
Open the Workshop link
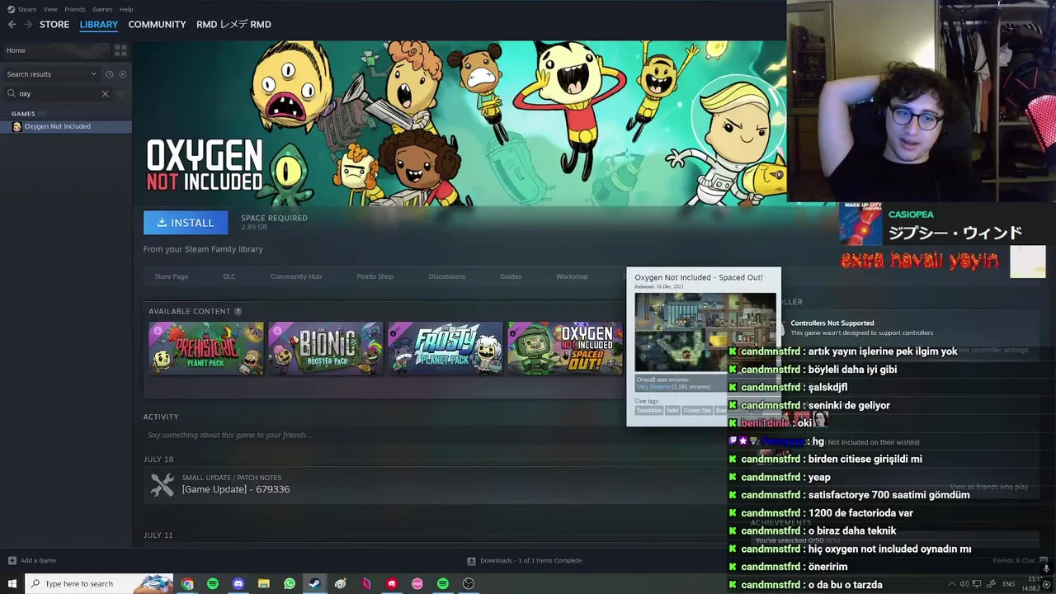coord(572,276)
